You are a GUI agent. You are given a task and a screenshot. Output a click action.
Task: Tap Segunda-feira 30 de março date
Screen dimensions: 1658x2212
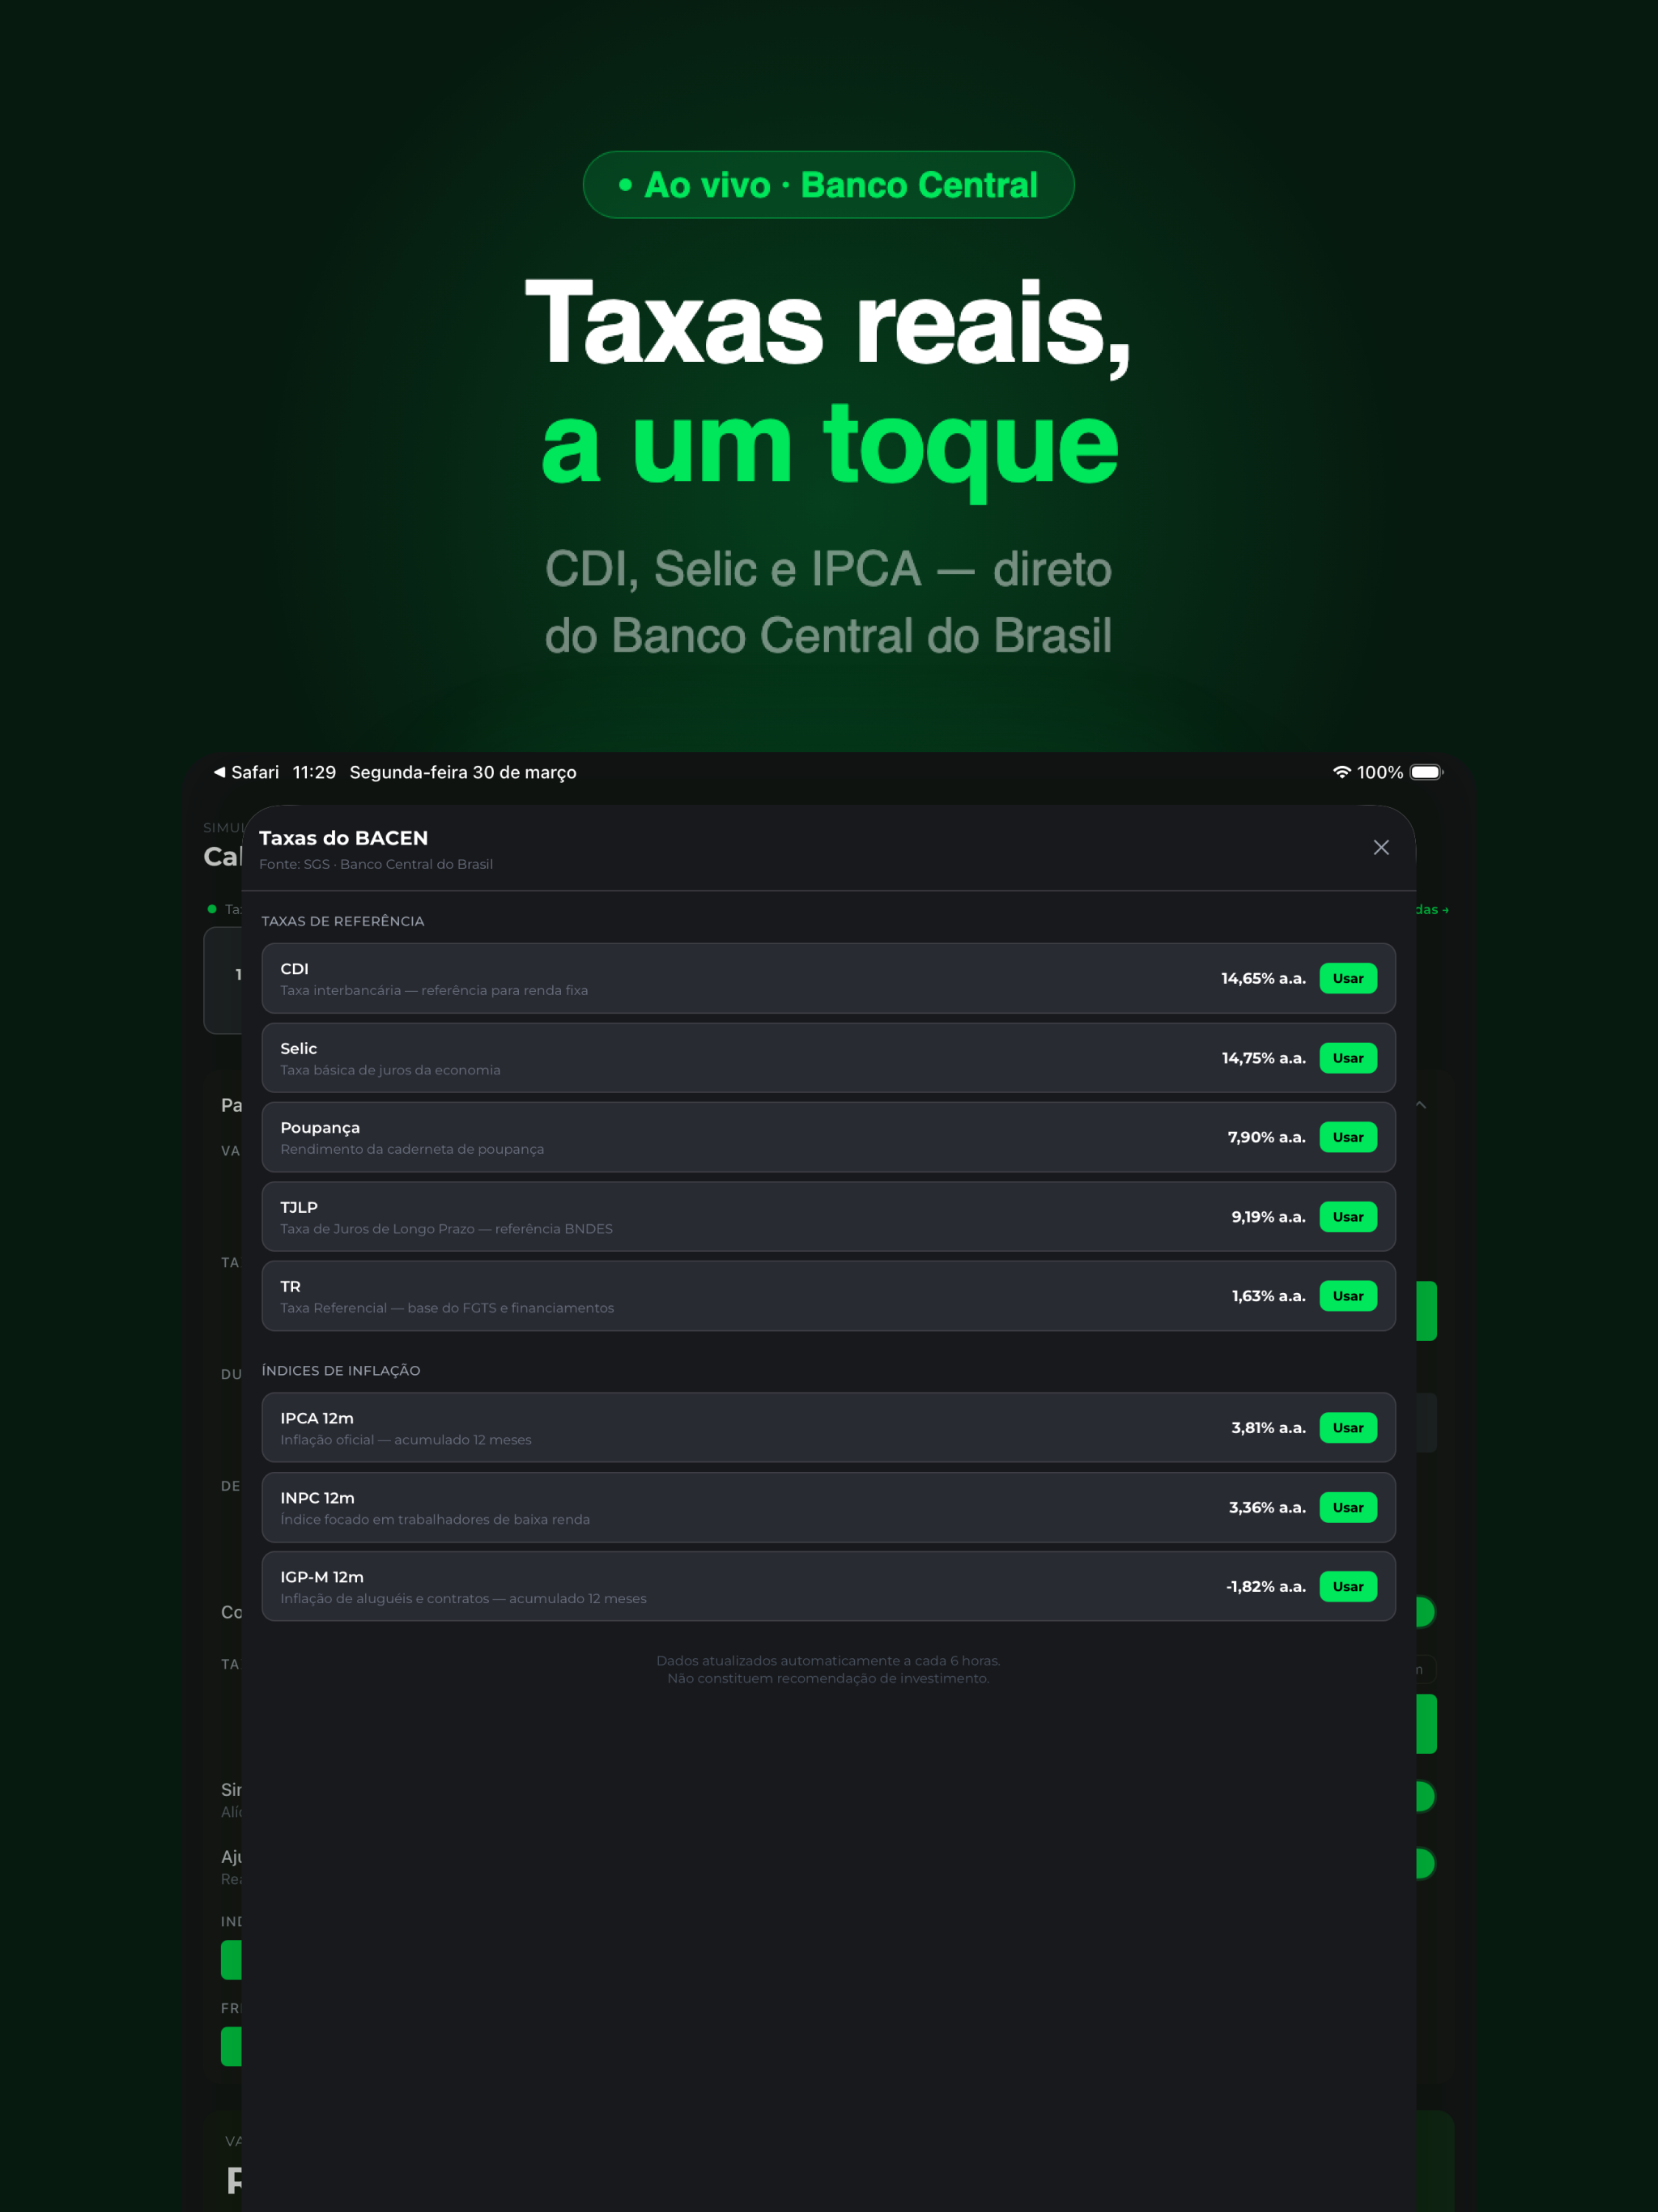[x=463, y=772]
